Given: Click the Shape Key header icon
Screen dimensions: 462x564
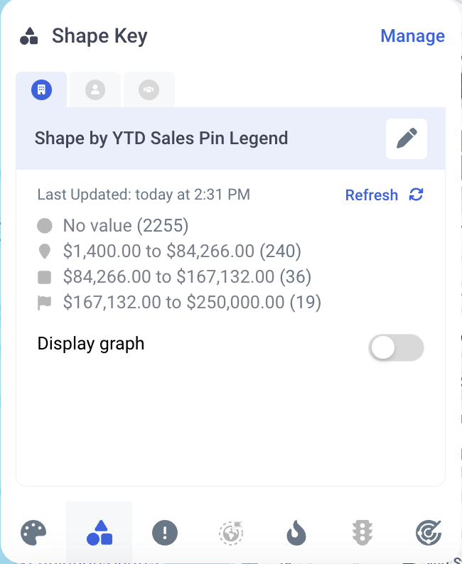Looking at the screenshot, I should (x=29, y=36).
